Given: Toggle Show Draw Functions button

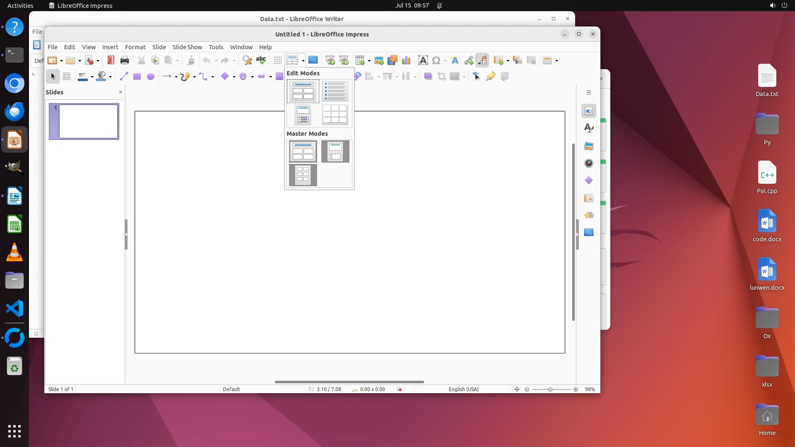Looking at the screenshot, I should (x=482, y=60).
